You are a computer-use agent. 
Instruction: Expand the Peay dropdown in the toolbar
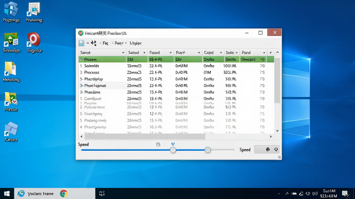pyautogui.click(x=126, y=43)
